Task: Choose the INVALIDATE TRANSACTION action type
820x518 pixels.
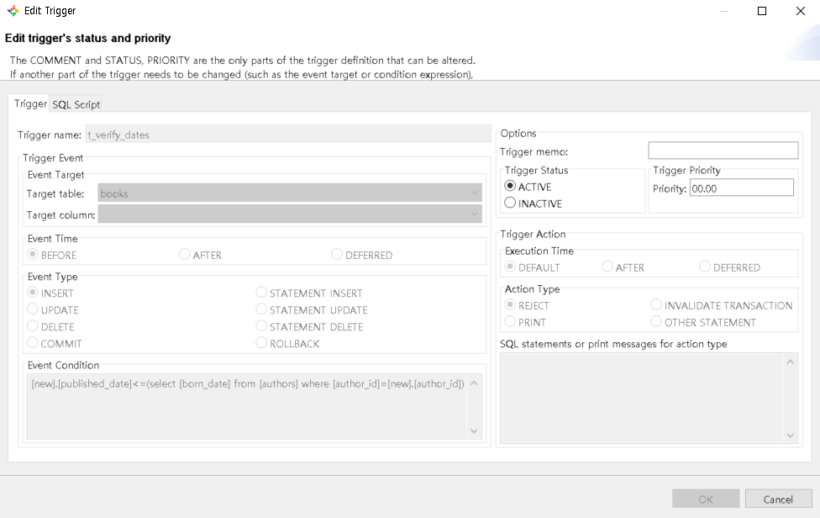Action: point(657,305)
